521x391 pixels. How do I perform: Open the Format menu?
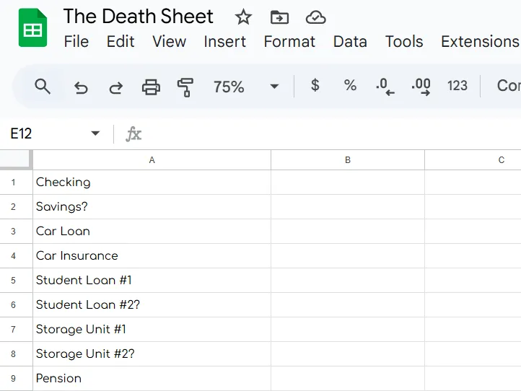[x=289, y=42]
